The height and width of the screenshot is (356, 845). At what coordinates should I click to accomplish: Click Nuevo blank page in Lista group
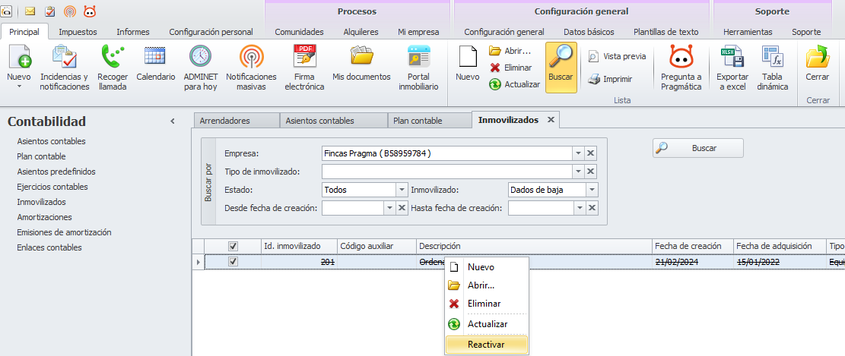point(467,56)
